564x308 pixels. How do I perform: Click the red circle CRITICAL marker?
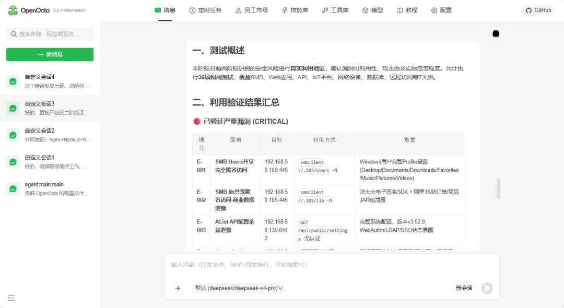point(197,122)
